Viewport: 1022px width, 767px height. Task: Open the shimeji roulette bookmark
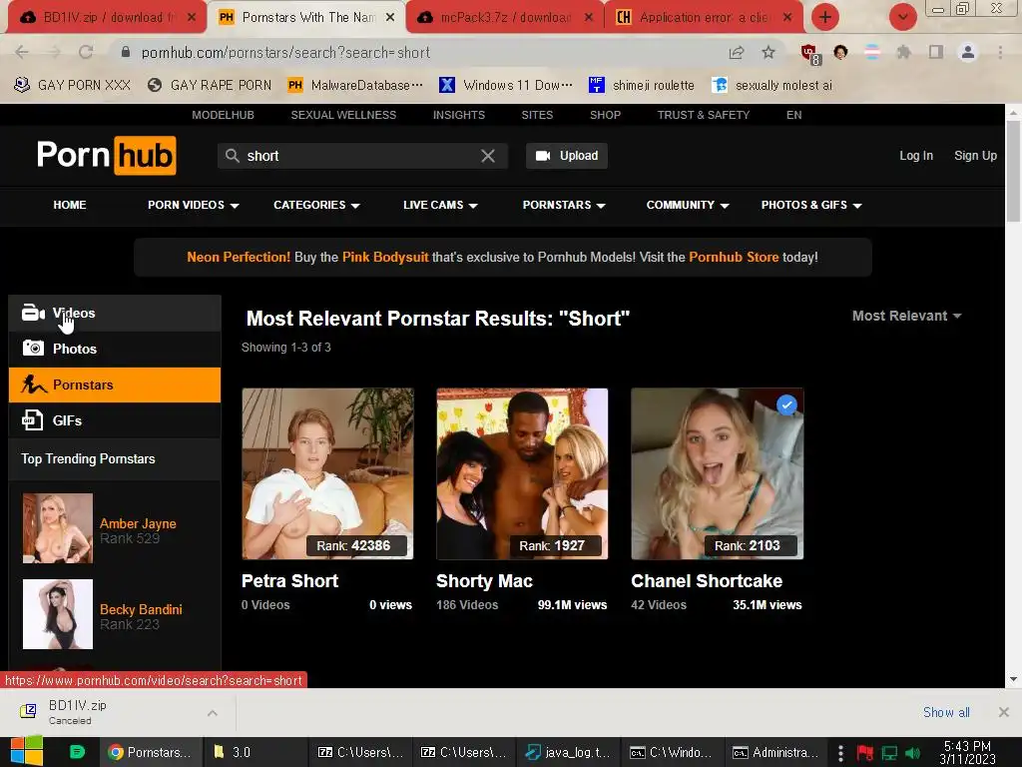coord(642,85)
